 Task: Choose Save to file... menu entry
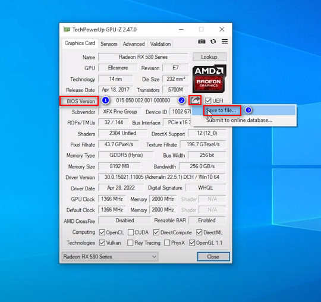pyautogui.click(x=244, y=111)
